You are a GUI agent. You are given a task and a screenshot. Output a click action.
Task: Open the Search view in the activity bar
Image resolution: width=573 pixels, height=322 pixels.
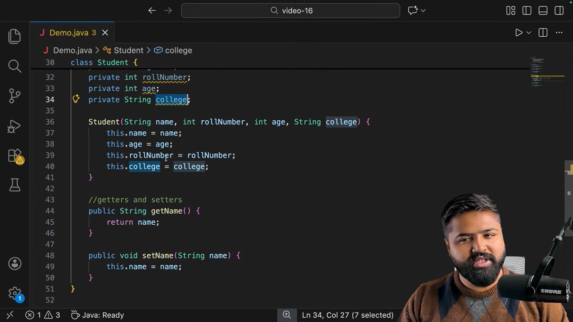pyautogui.click(x=14, y=66)
